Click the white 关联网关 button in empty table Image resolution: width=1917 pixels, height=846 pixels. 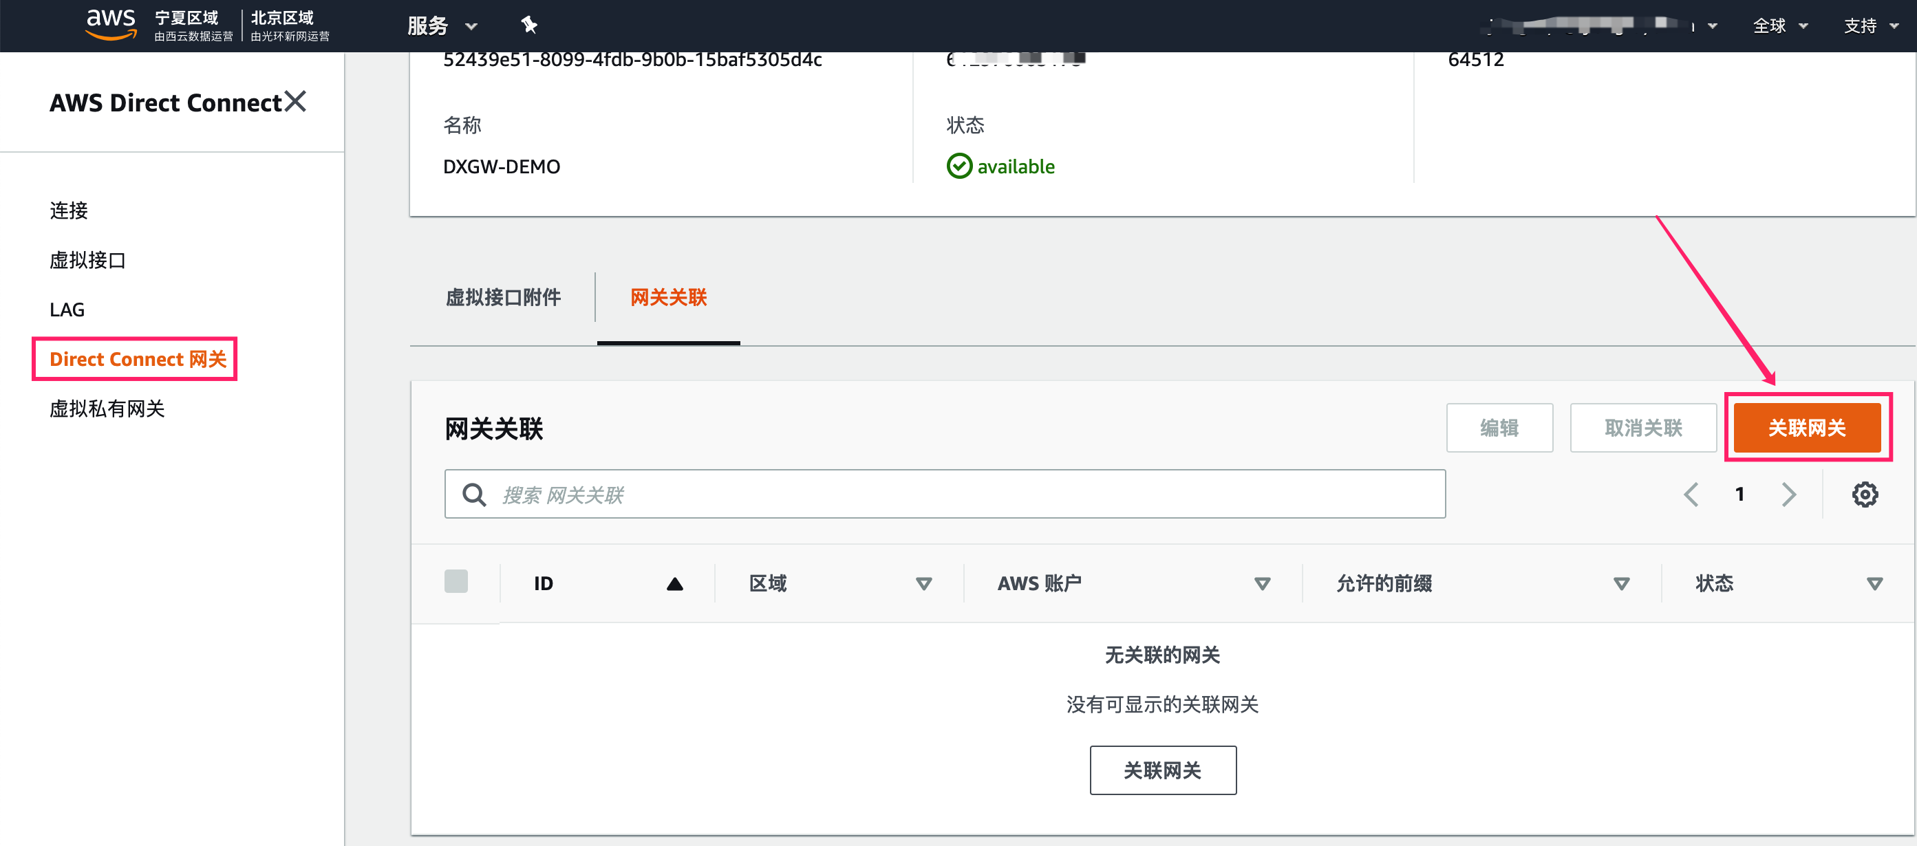coord(1162,770)
